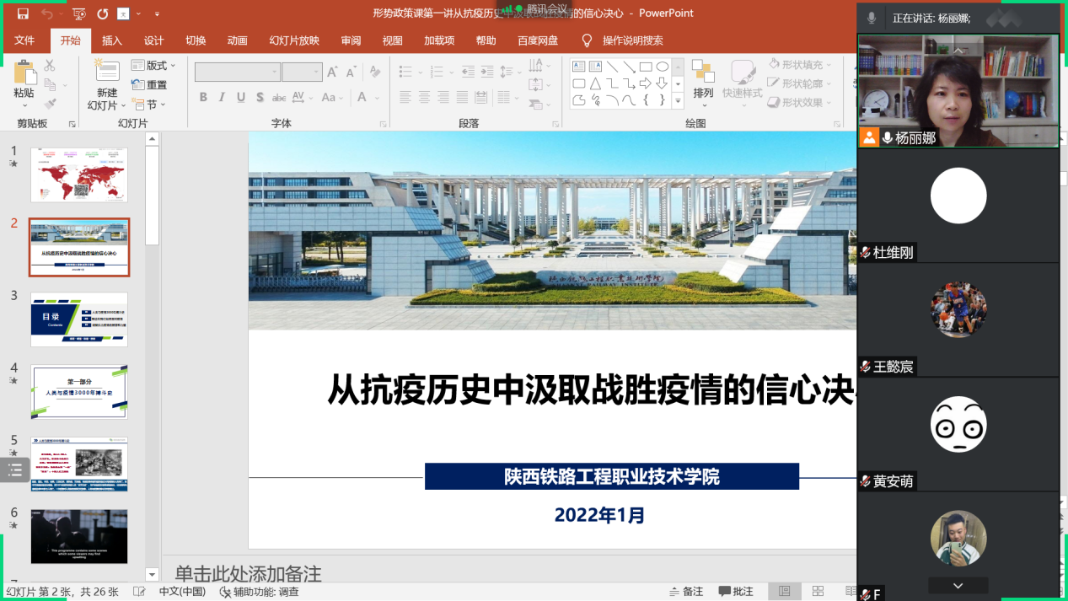
Task: Open the 节 section dropdown
Action: (148, 105)
